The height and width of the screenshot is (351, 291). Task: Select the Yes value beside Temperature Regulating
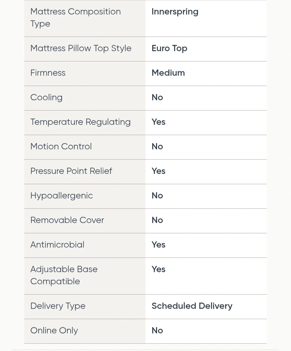[158, 122]
